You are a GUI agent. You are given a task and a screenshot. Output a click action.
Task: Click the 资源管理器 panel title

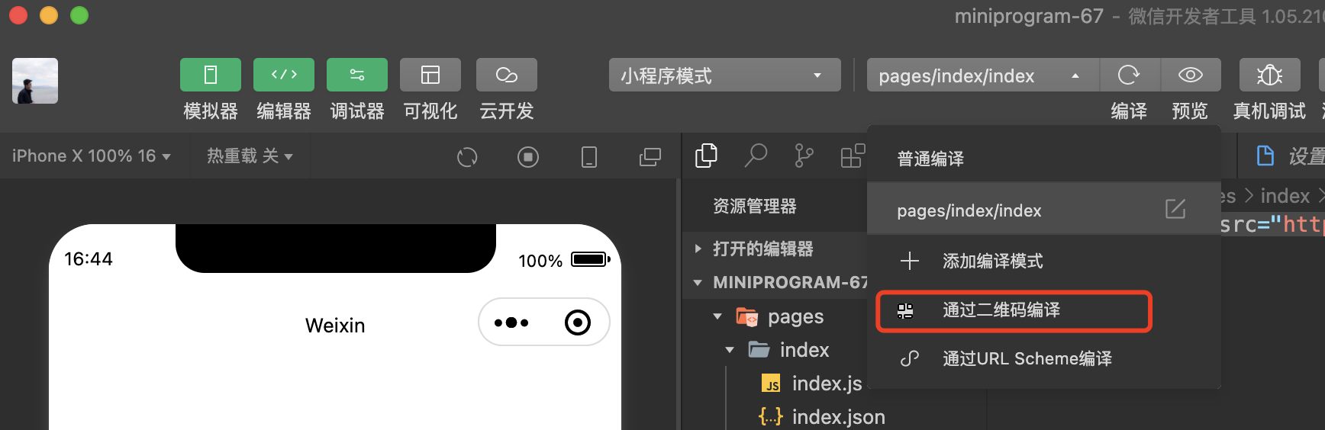(x=754, y=206)
